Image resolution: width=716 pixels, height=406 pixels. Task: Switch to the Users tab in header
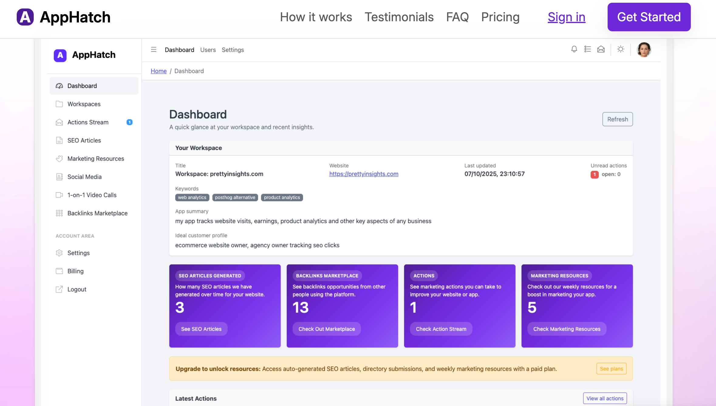(208, 50)
